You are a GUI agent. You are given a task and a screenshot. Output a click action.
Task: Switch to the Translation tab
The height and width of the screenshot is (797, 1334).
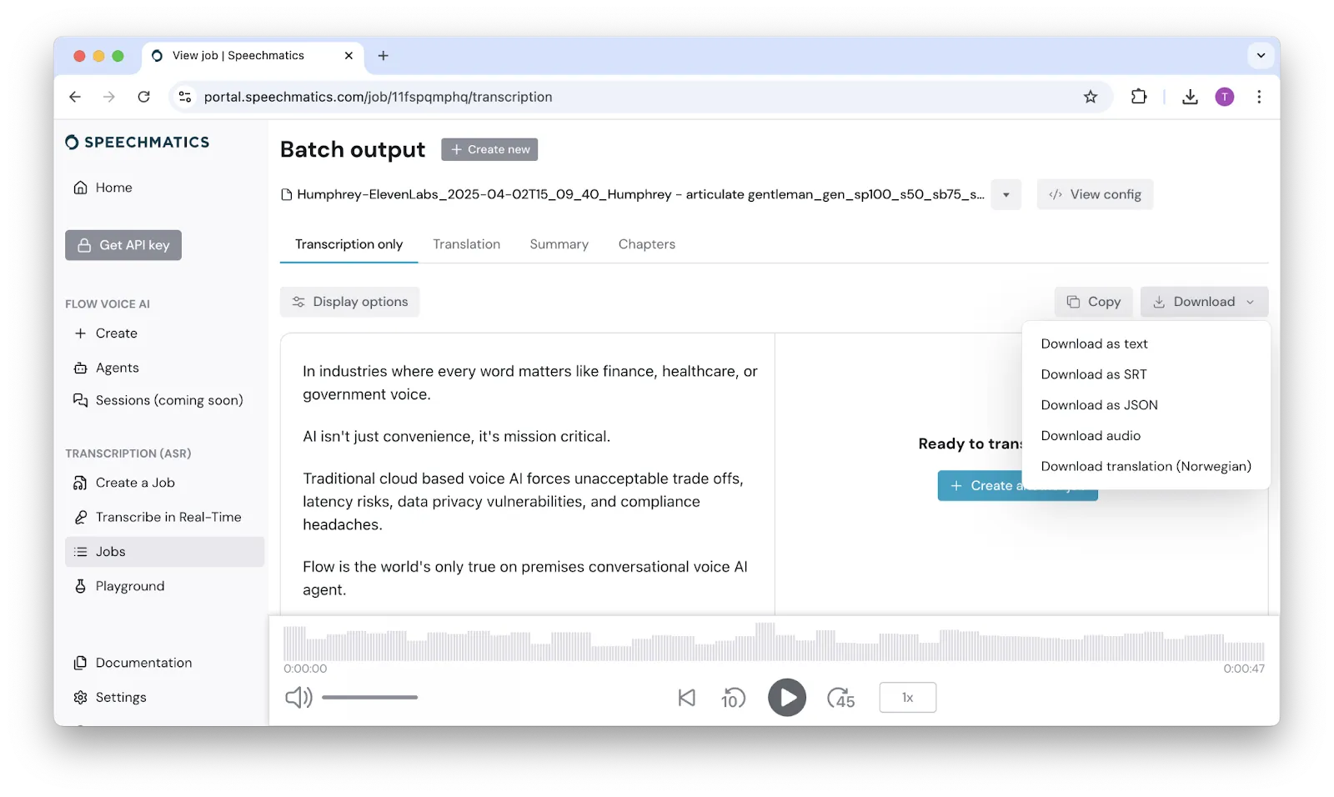point(466,244)
